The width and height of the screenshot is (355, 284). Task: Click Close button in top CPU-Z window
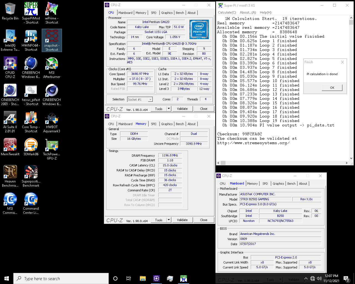204,109
